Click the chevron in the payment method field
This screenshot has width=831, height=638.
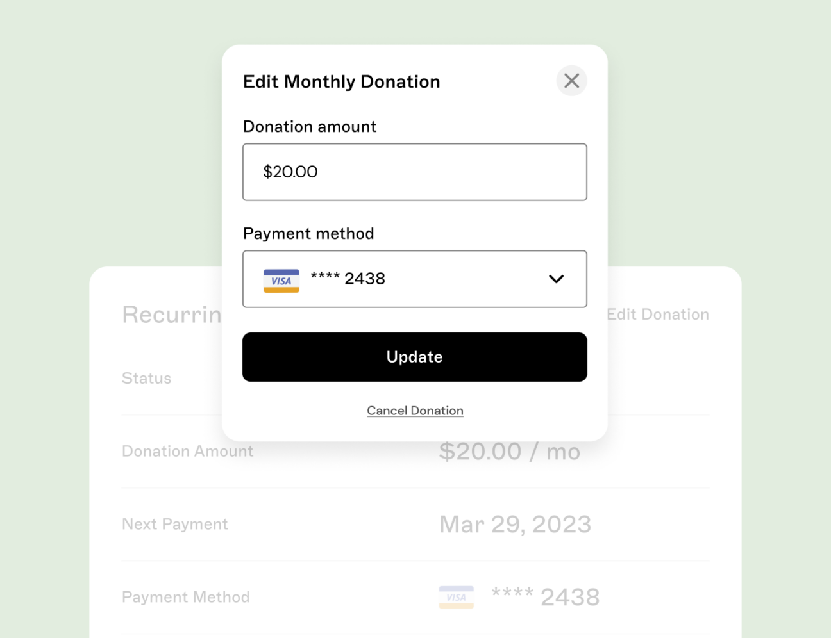555,279
